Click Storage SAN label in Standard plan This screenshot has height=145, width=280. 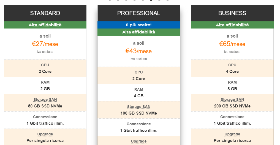tap(45, 100)
